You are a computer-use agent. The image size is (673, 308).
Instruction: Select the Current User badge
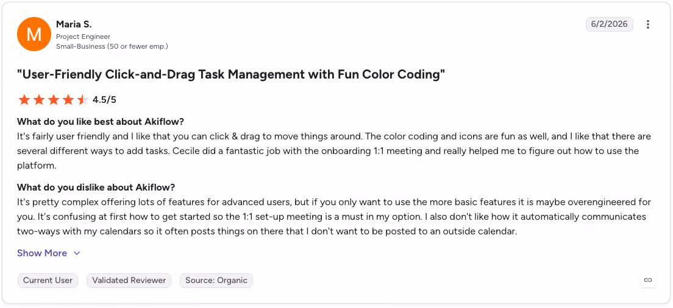(x=48, y=281)
